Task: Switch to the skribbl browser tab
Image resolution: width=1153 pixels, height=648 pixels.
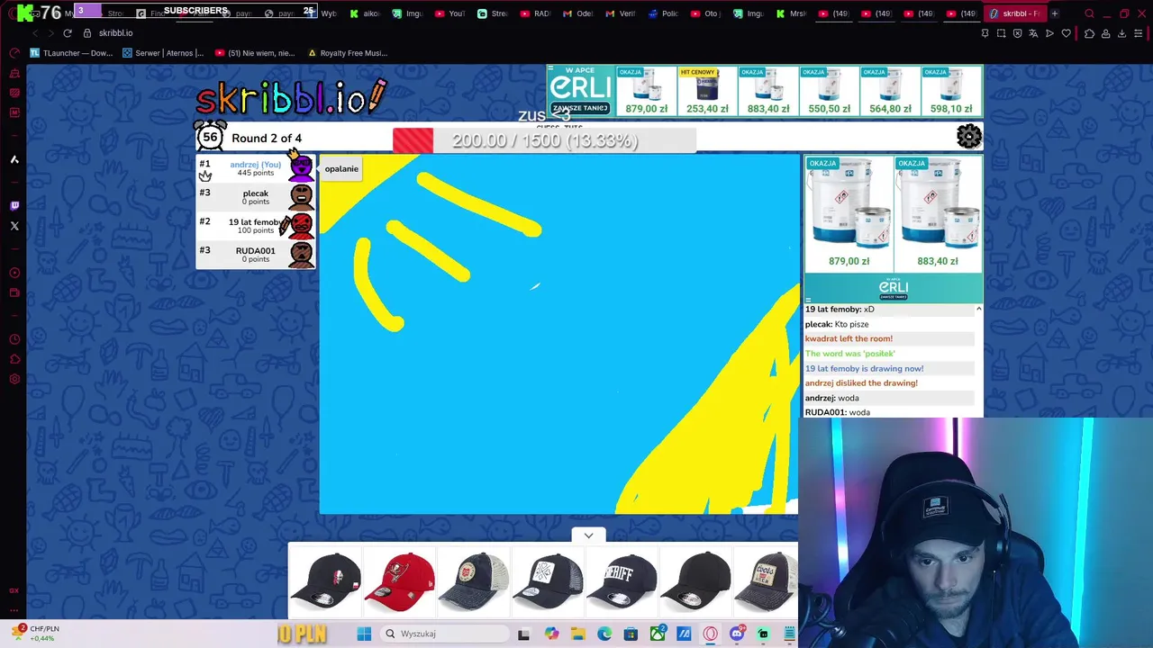Action: click(x=1013, y=13)
